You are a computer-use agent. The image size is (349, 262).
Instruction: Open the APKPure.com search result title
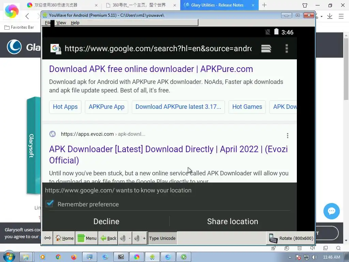coord(151,69)
